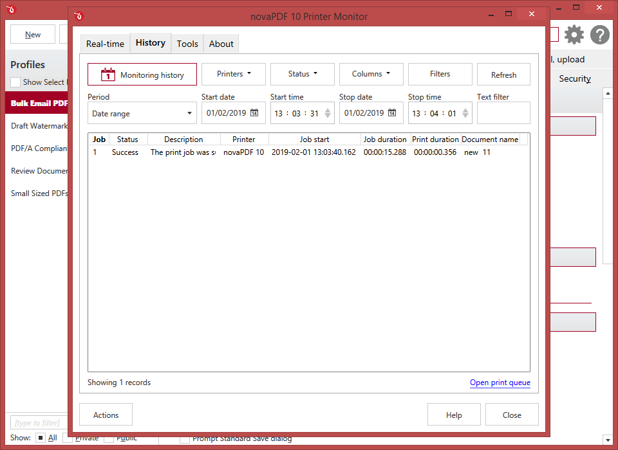Select Bulk Email PDF profile in background
The image size is (618, 450).
[37, 103]
